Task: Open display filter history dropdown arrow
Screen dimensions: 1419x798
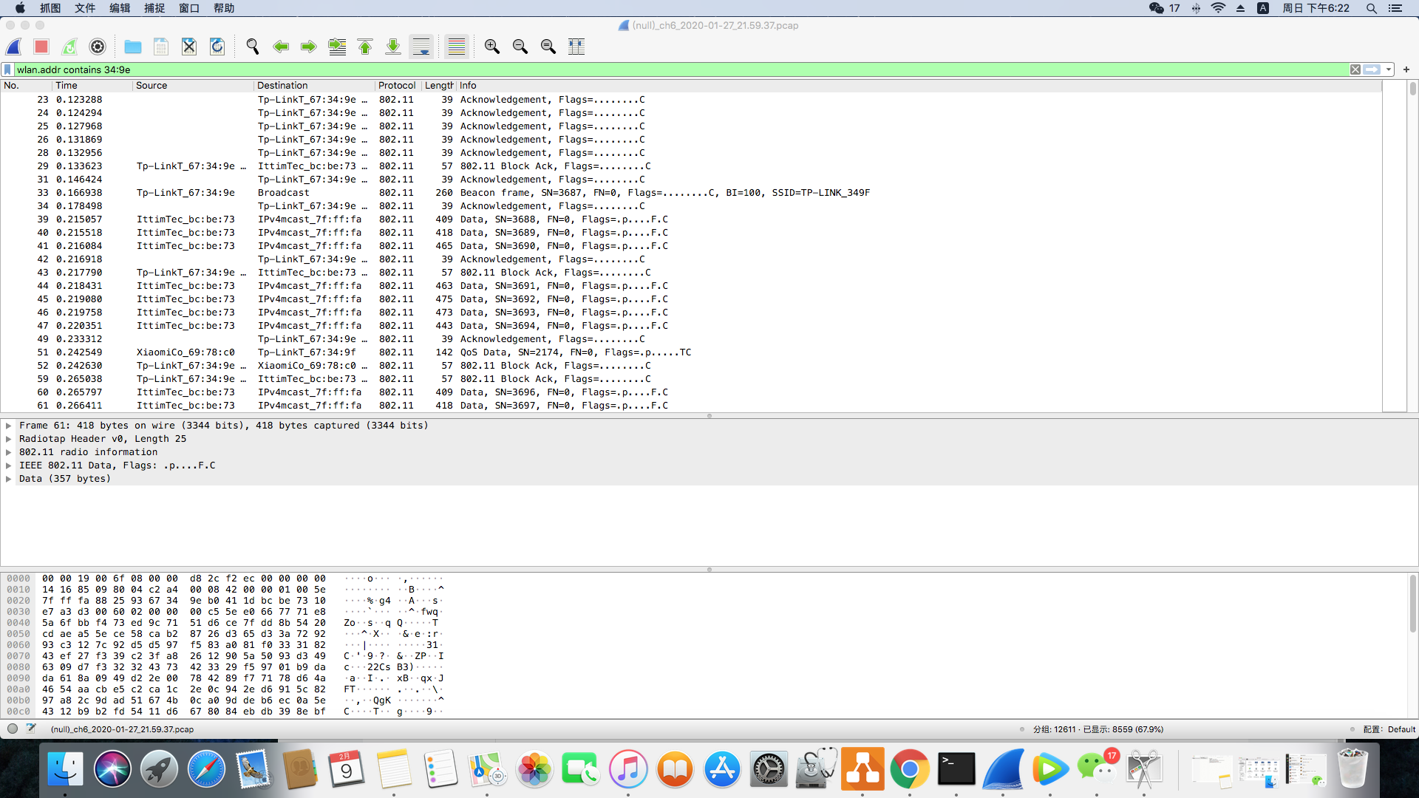Action: [x=1389, y=69]
